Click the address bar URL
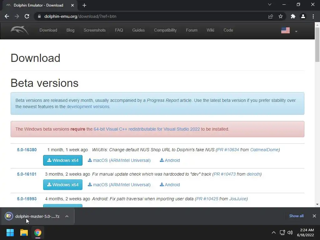320x240 pixels. 80,16
